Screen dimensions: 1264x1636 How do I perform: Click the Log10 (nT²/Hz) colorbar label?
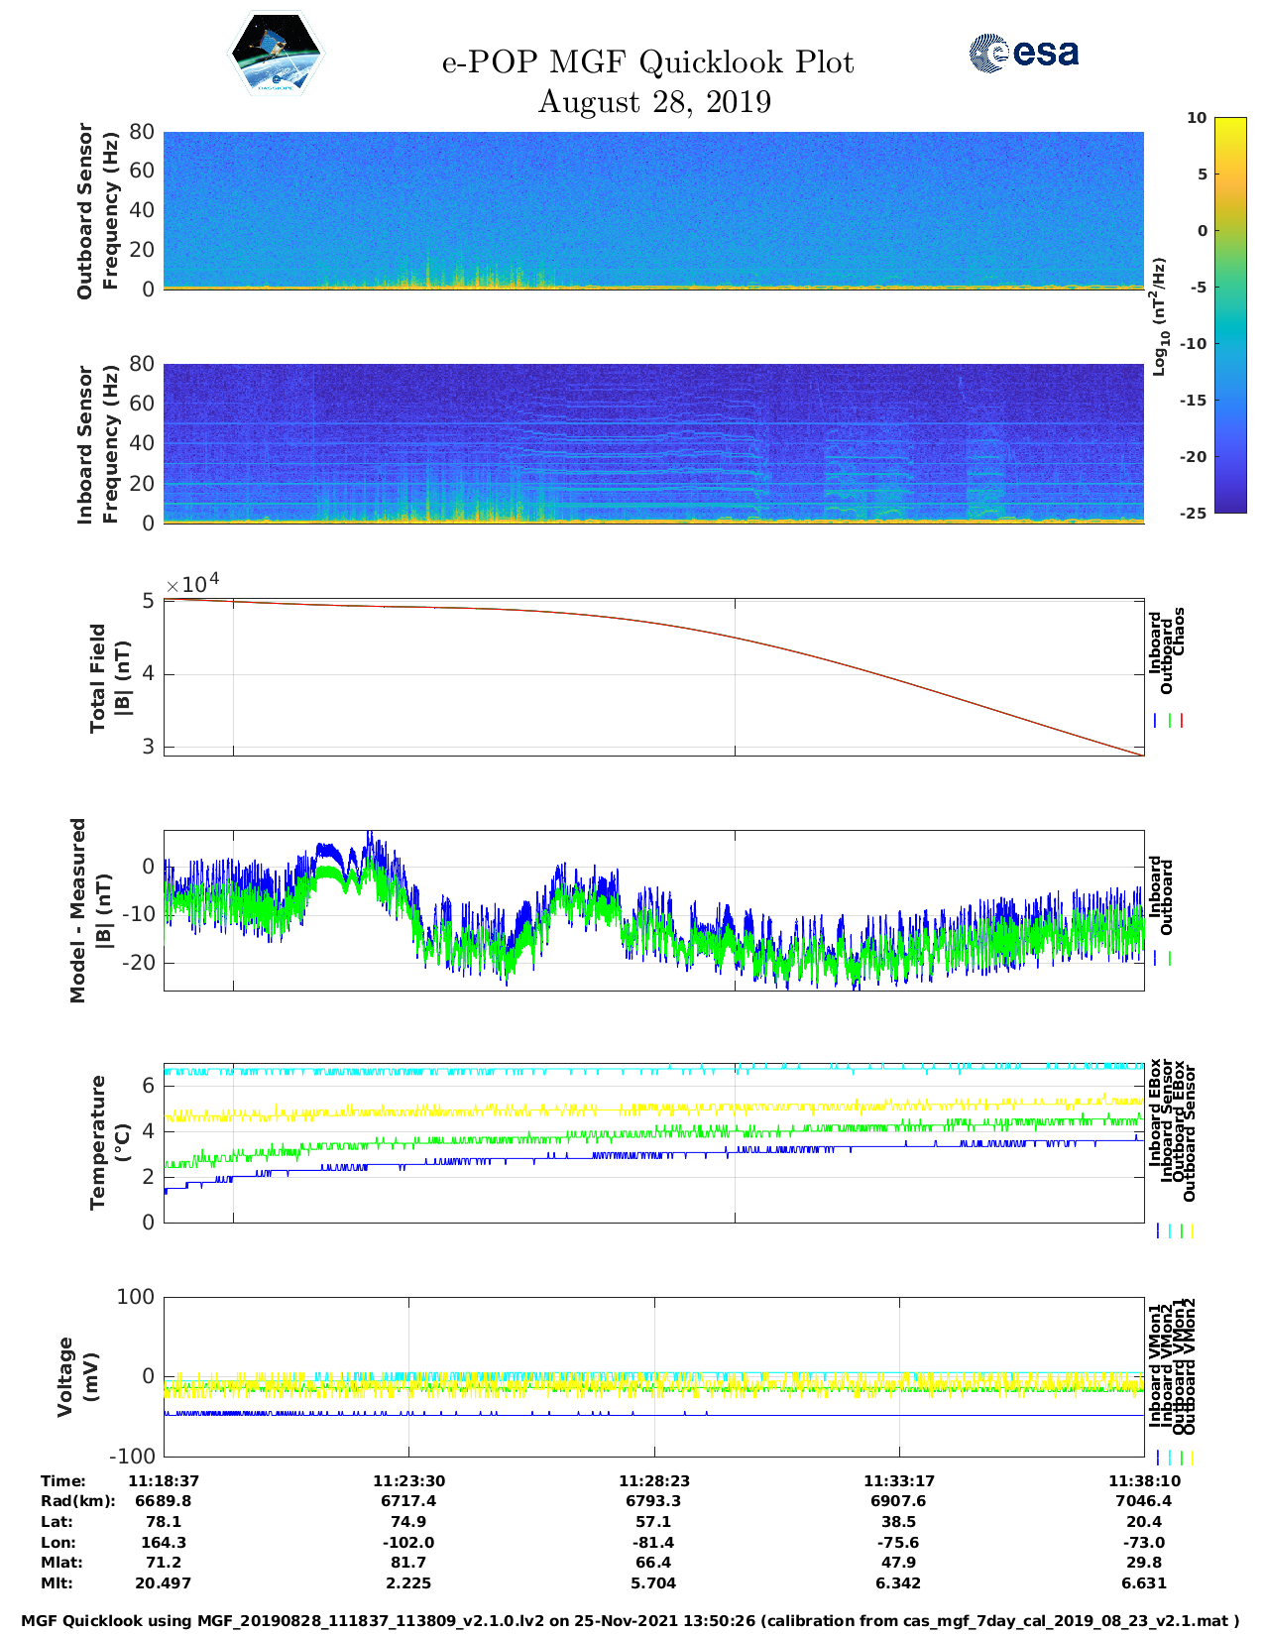coord(1158,316)
